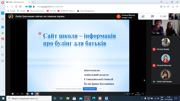Open the YouTube bookmark
This screenshot has height=101, width=180.
(51, 11)
